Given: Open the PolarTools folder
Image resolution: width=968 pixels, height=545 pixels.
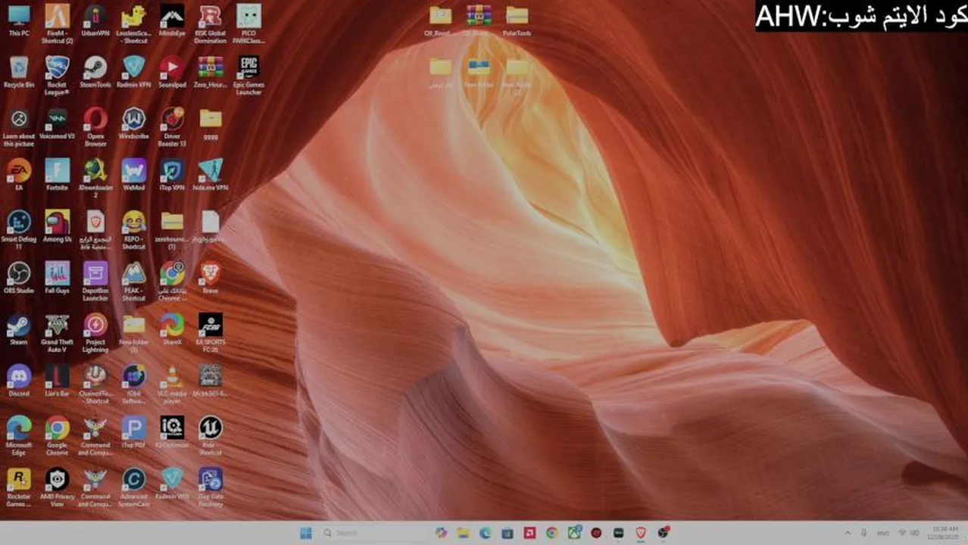Looking at the screenshot, I should 517,20.
